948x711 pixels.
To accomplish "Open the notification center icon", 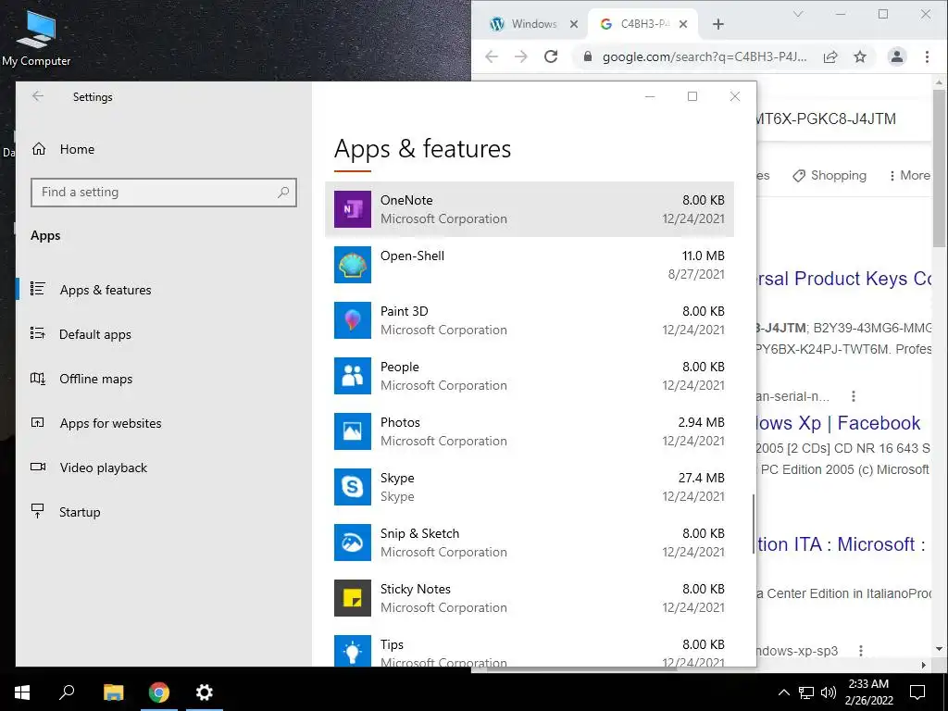I will coord(917,692).
